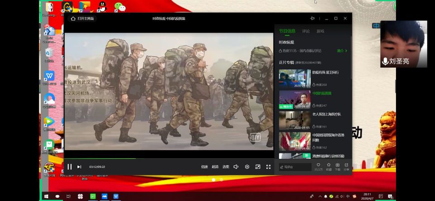Open 选集 episode selection list
This screenshot has width=435, height=201.
[226, 167]
